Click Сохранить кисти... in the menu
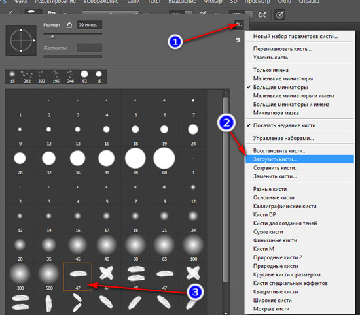This screenshot has height=315, width=360. [x=276, y=168]
